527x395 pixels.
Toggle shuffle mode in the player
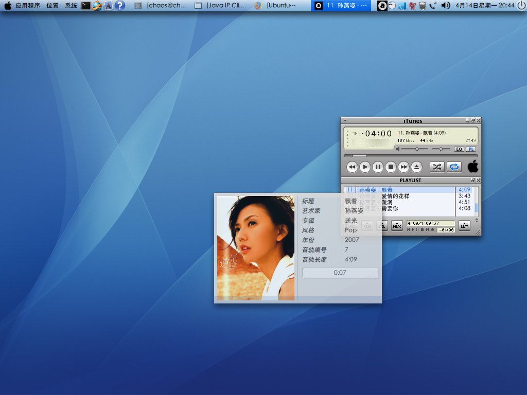click(437, 167)
